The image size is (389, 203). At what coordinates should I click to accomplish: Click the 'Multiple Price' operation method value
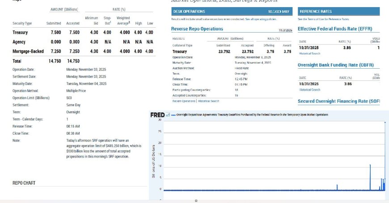coord(76,91)
